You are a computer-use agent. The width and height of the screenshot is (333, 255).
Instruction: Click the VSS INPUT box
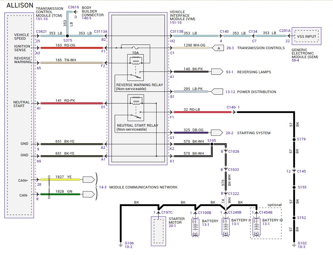[307, 36]
